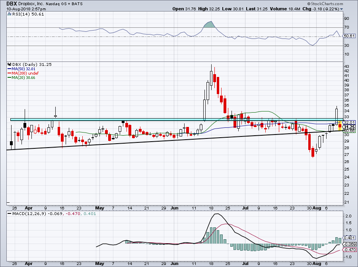Click the MA(50) legend entry
The image size is (358, 267).
click(23, 69)
